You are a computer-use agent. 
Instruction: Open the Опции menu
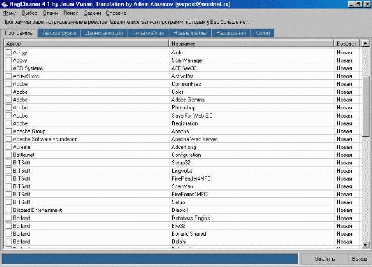51,13
